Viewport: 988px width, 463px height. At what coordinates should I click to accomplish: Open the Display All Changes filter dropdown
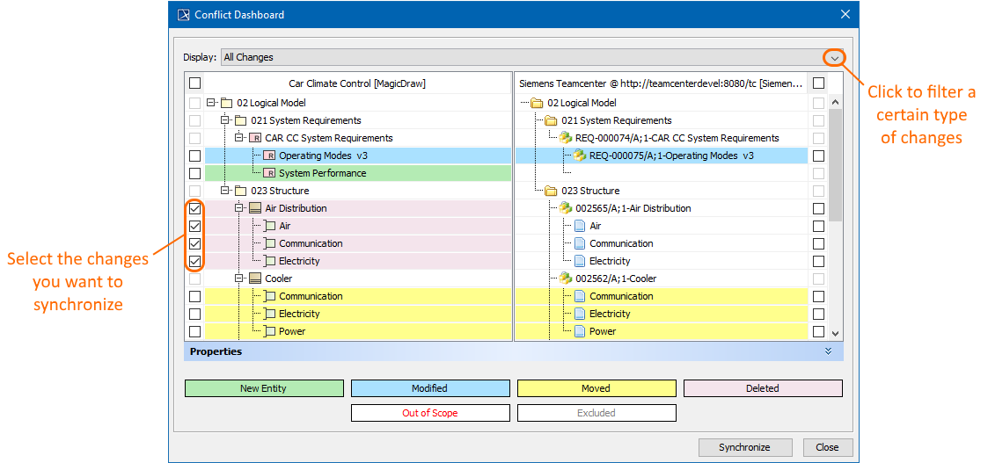pos(835,57)
